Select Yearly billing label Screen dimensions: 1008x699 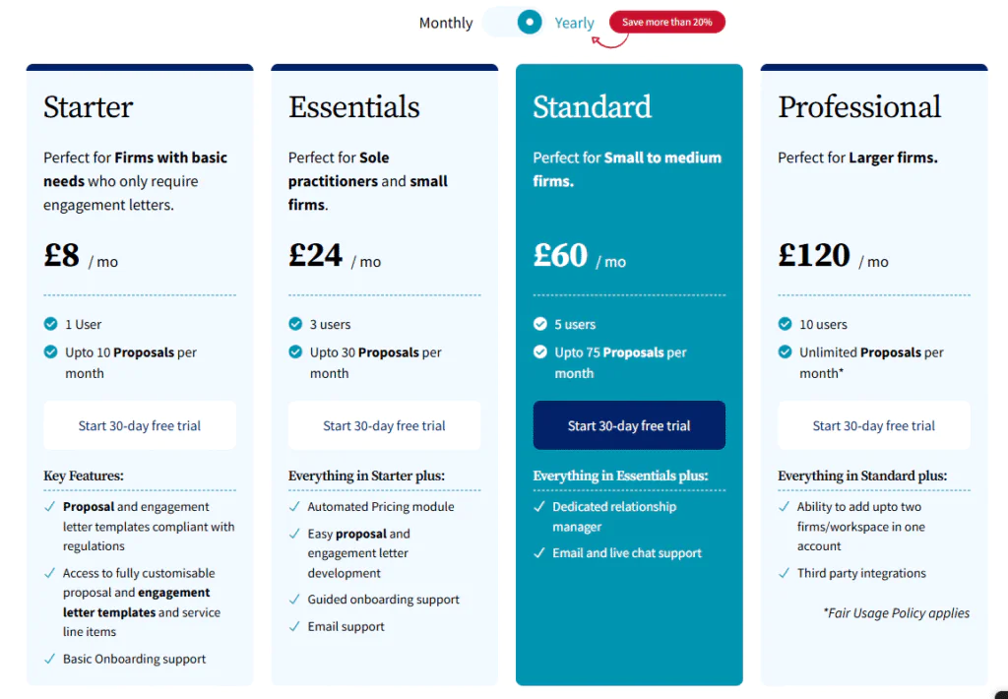coord(574,23)
